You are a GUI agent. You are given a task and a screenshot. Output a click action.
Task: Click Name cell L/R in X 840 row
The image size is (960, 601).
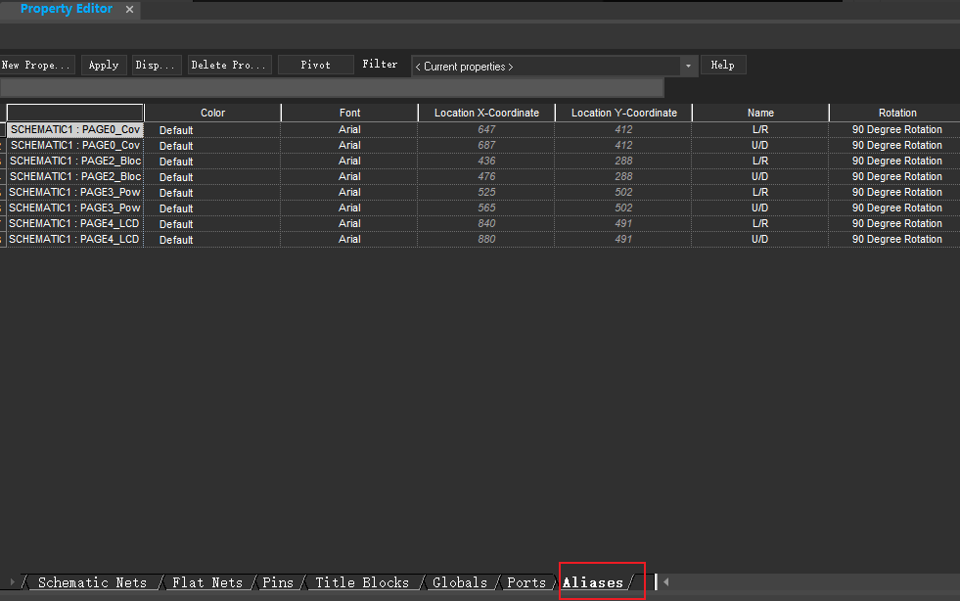pyautogui.click(x=760, y=223)
